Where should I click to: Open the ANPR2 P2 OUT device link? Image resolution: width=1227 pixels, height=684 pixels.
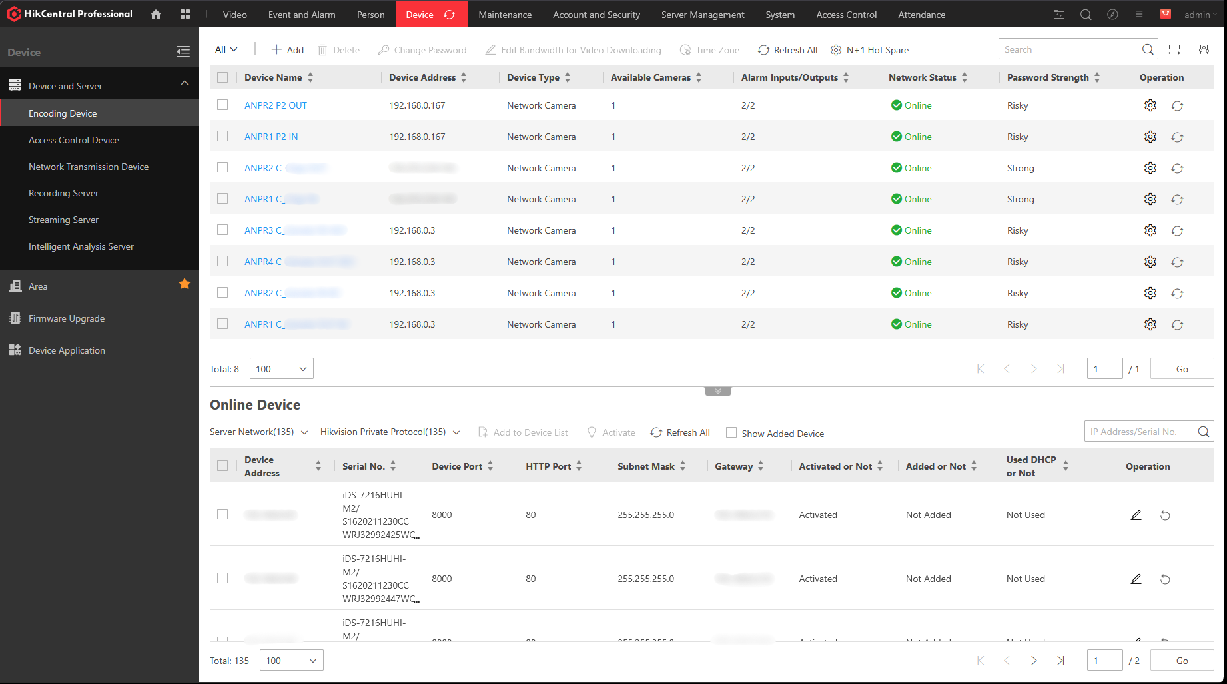(x=276, y=105)
